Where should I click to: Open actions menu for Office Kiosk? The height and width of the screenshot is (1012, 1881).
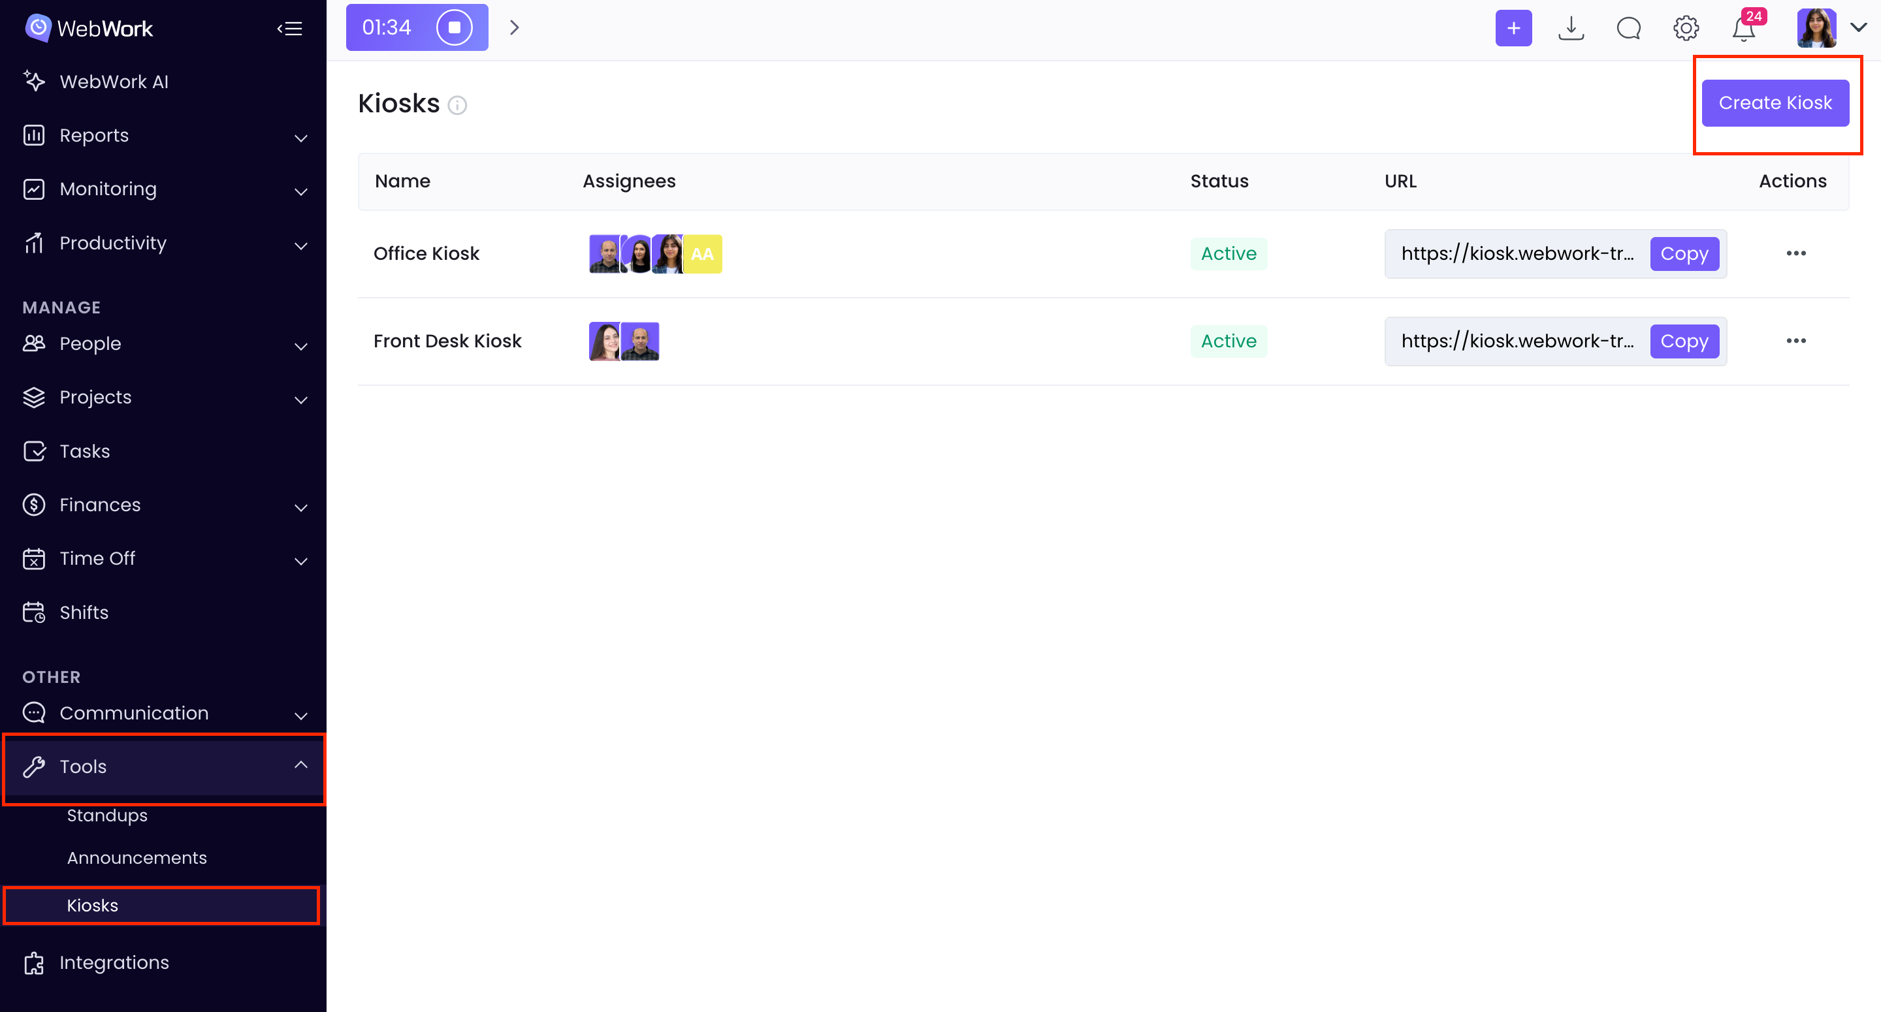click(x=1795, y=253)
